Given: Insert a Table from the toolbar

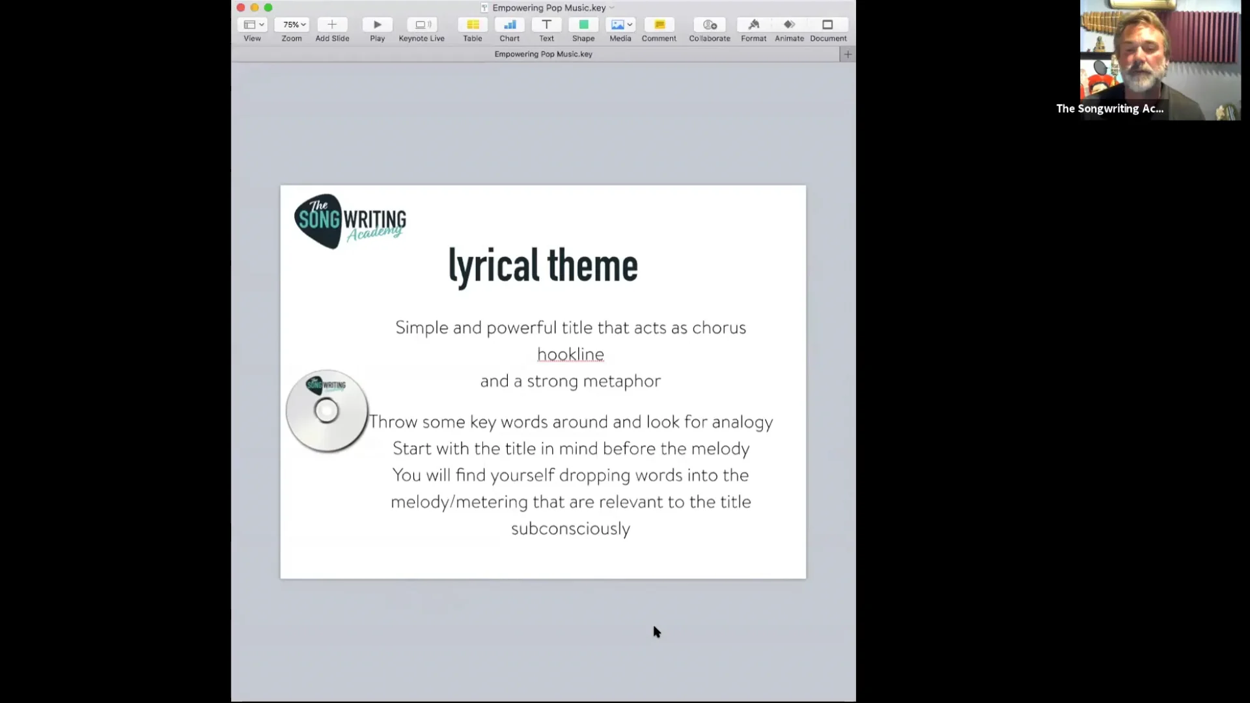Looking at the screenshot, I should pos(473,25).
